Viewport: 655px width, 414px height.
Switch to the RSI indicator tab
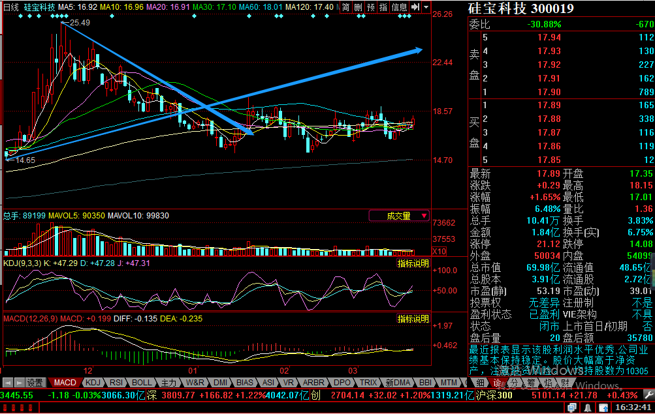click(116, 382)
